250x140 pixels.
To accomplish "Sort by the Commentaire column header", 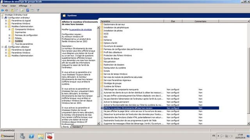I will (200, 21).
